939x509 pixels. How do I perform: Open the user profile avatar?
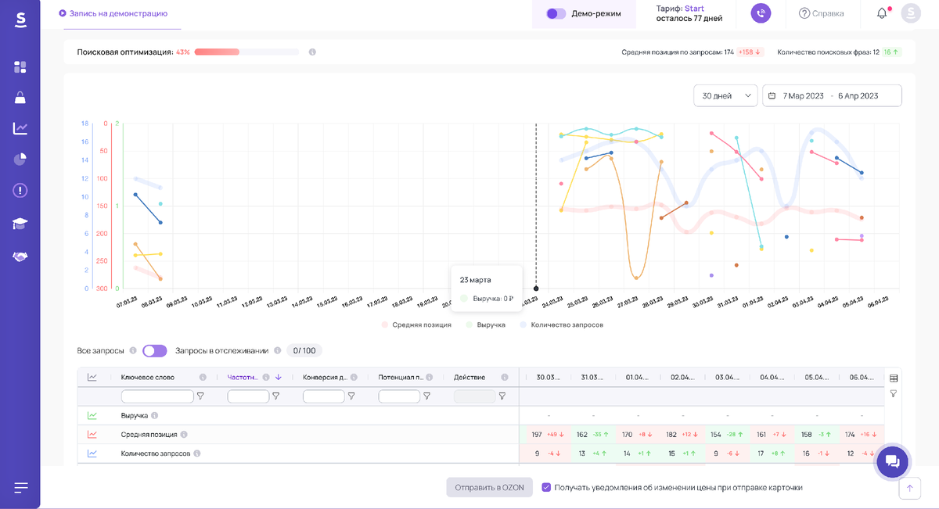911,13
